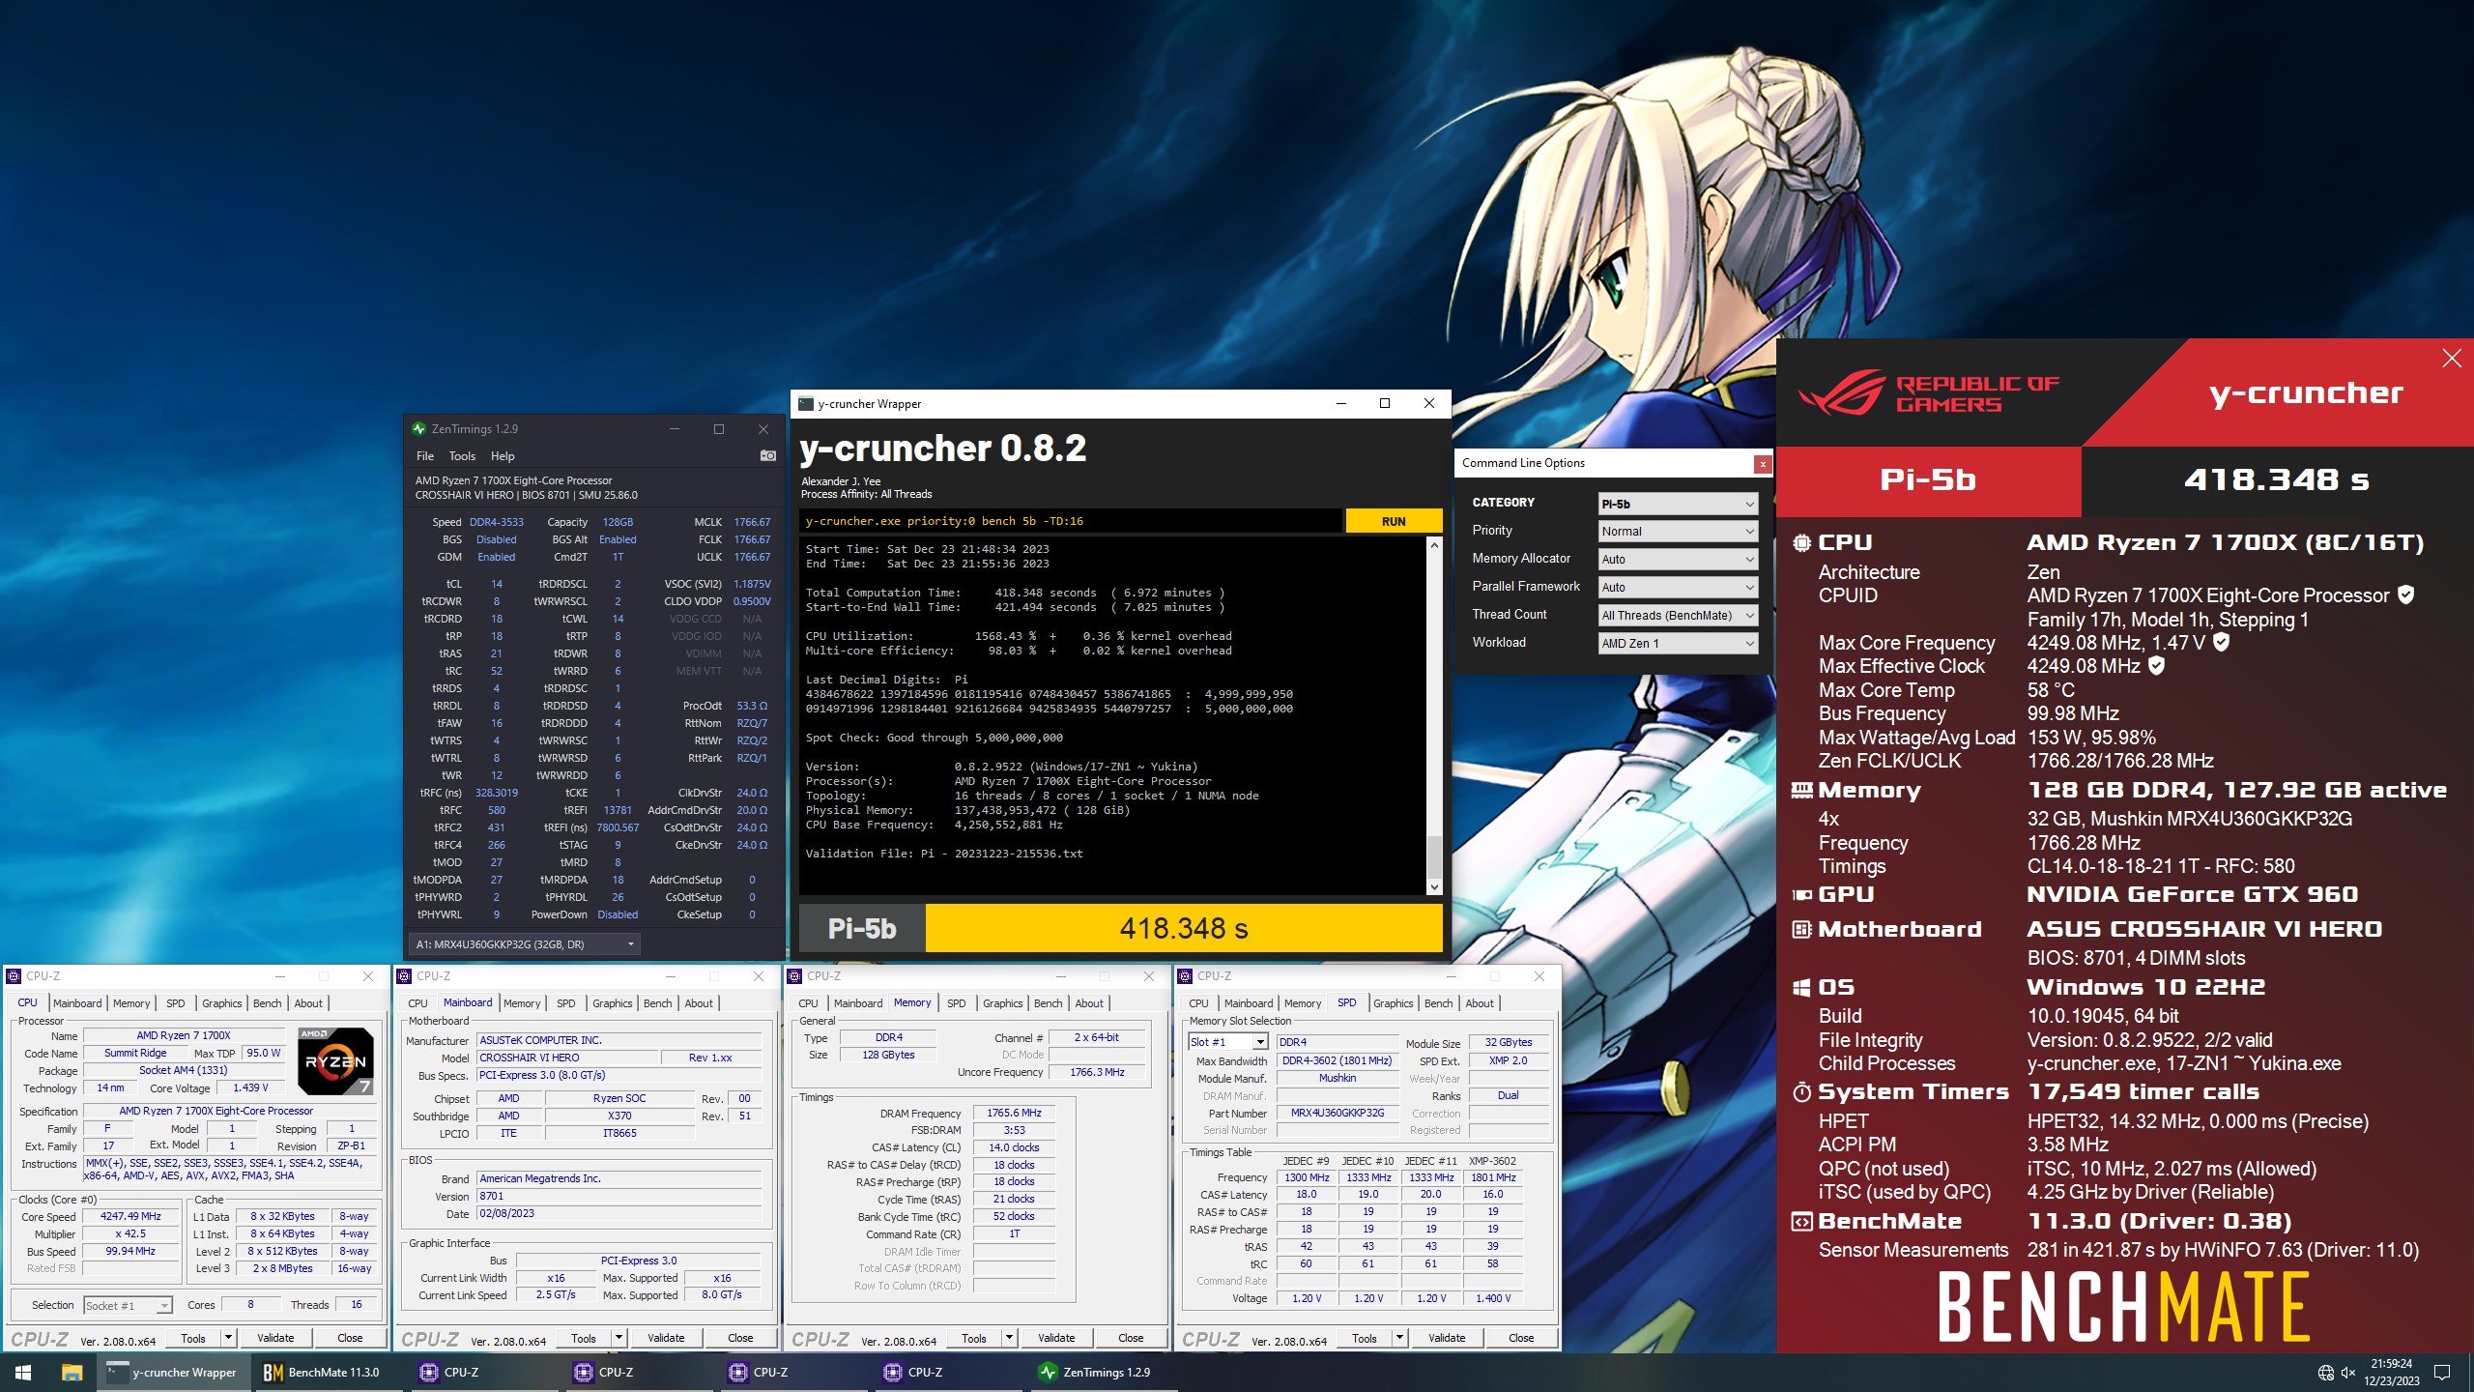This screenshot has width=2474, height=1392.
Task: Click the y-cruncher command line input field
Action: 1071,521
